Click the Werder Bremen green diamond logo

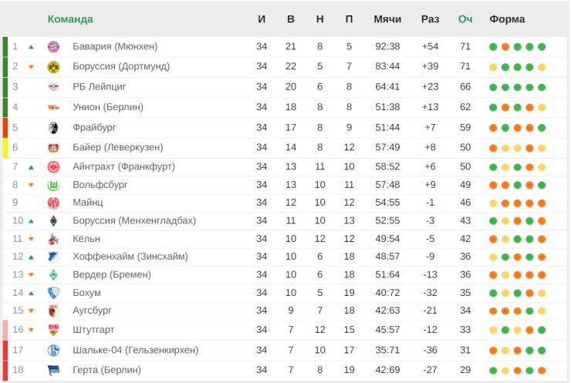pos(53,275)
